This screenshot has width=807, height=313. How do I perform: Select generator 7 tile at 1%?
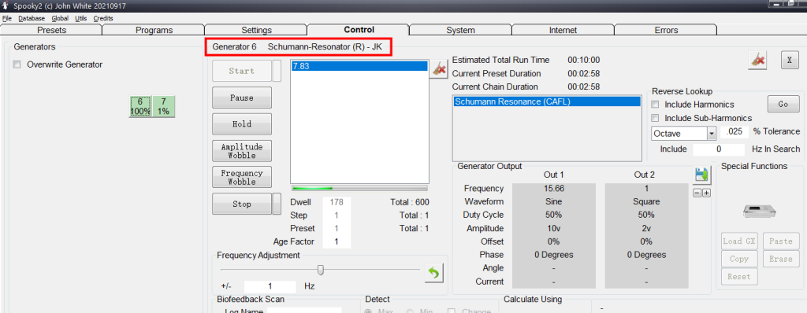click(164, 106)
